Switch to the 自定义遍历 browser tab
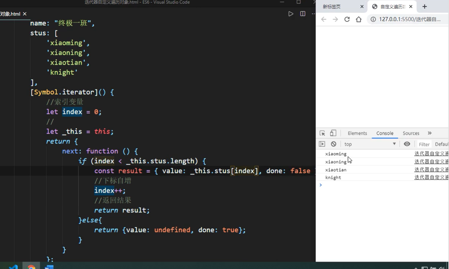 392,7
